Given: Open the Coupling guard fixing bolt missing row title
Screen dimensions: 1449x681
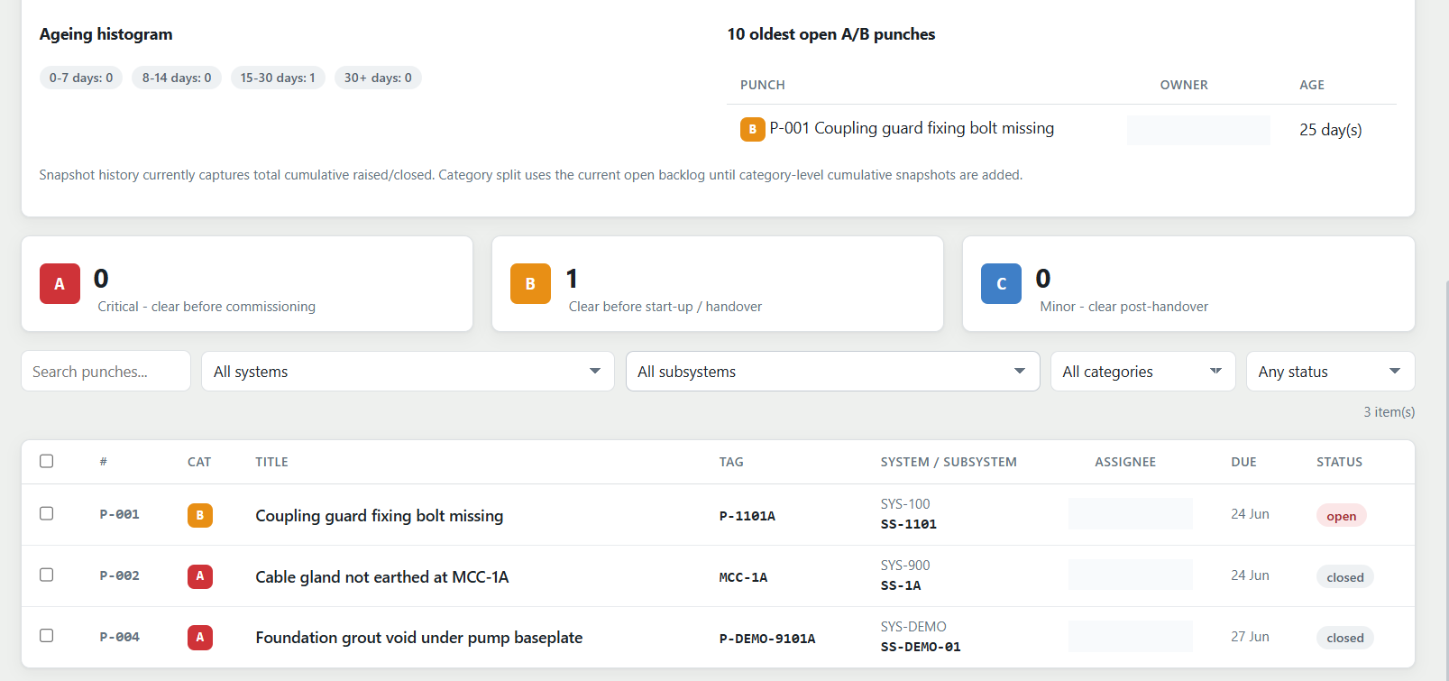Looking at the screenshot, I should (380, 515).
